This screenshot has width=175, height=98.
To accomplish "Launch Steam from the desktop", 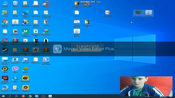I will [x=5, y=51].
